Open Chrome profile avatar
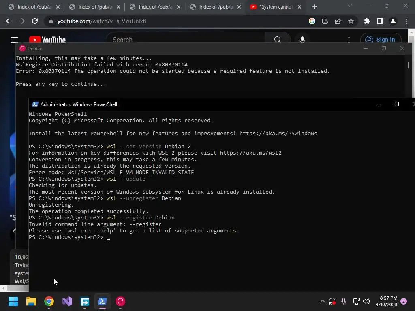This screenshot has height=311, width=415. pyautogui.click(x=393, y=21)
